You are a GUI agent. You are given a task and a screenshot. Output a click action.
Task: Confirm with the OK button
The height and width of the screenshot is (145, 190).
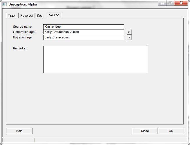171,131
